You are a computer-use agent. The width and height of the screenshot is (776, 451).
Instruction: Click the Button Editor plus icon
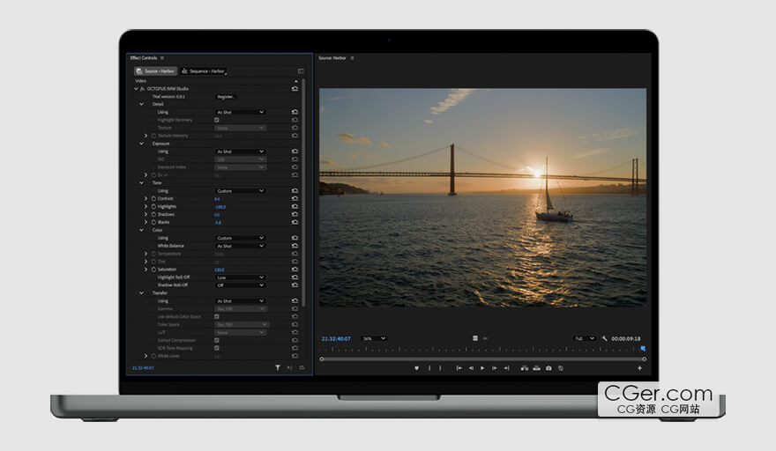point(640,368)
